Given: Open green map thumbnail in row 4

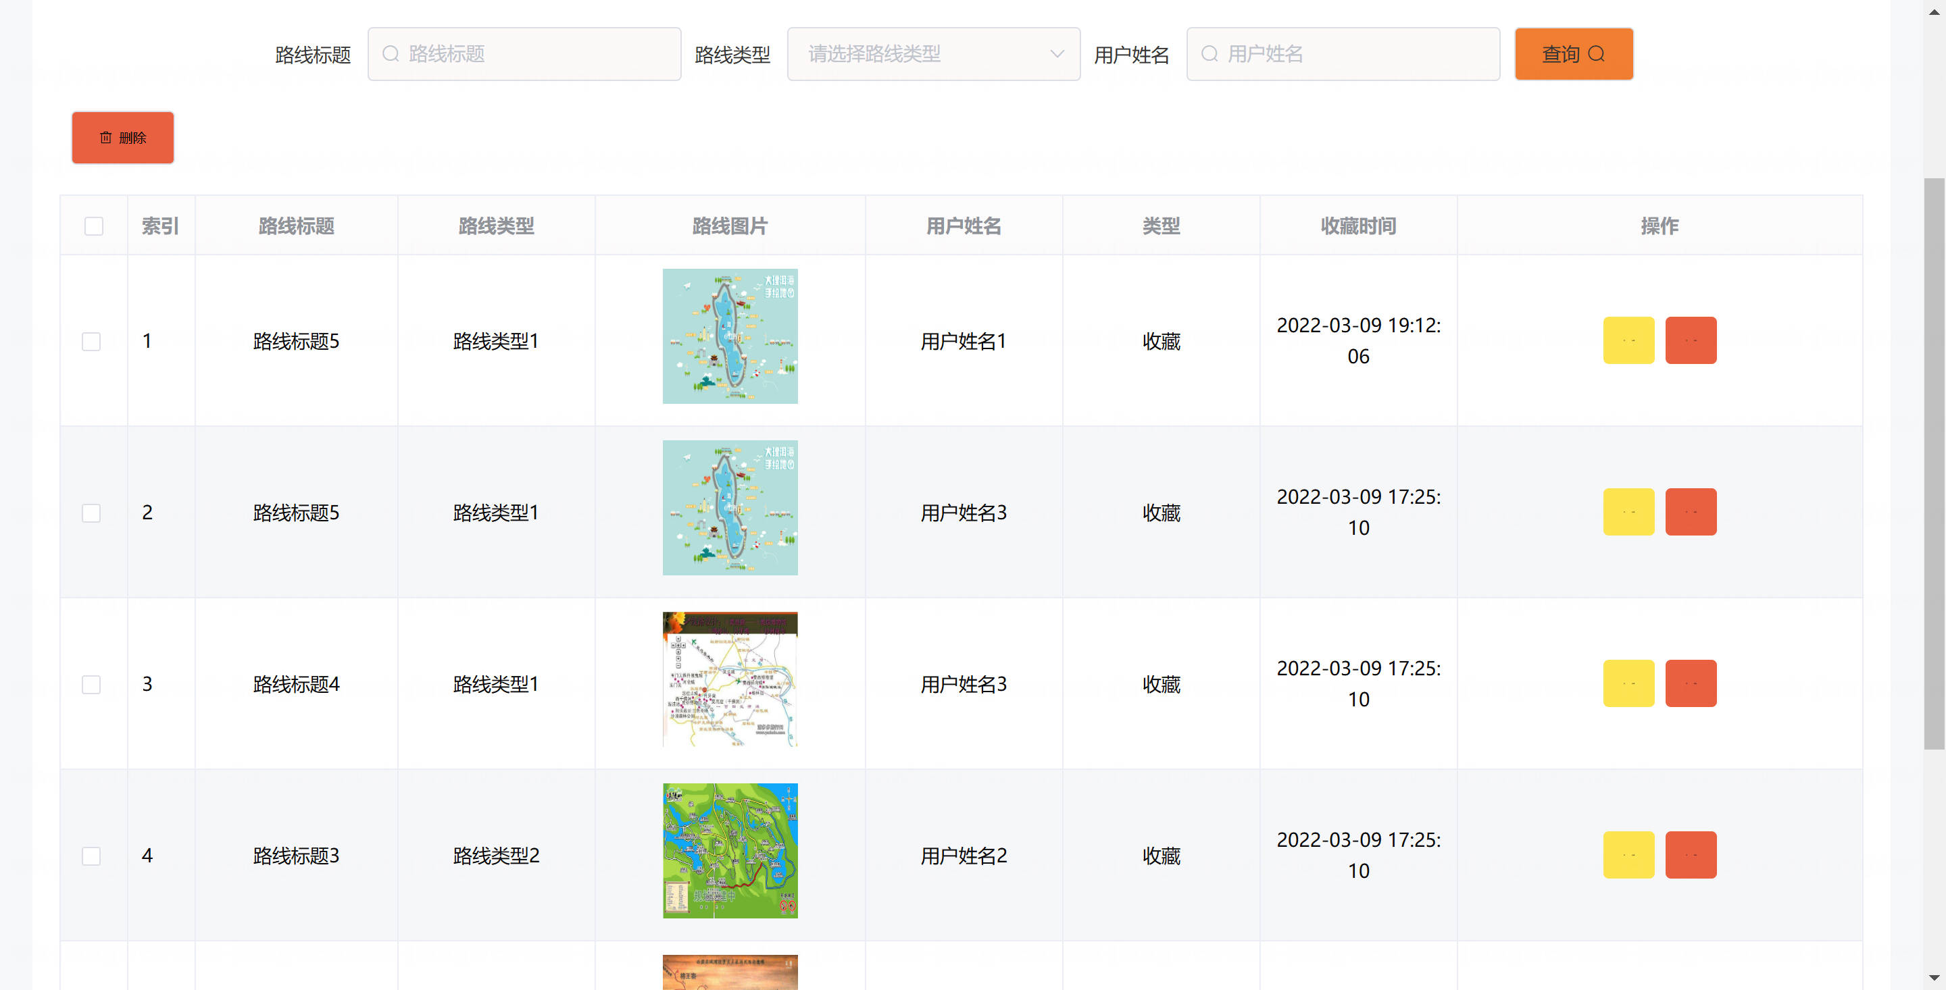Looking at the screenshot, I should tap(730, 850).
